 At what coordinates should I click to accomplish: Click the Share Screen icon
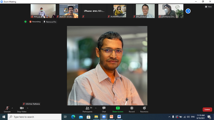(118, 108)
